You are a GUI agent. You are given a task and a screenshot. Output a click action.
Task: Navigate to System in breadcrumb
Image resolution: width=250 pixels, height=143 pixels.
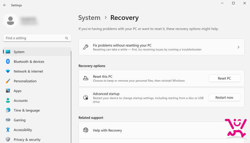click(x=89, y=18)
